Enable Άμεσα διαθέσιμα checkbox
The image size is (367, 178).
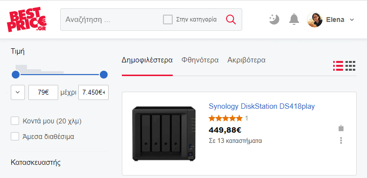[15, 137]
